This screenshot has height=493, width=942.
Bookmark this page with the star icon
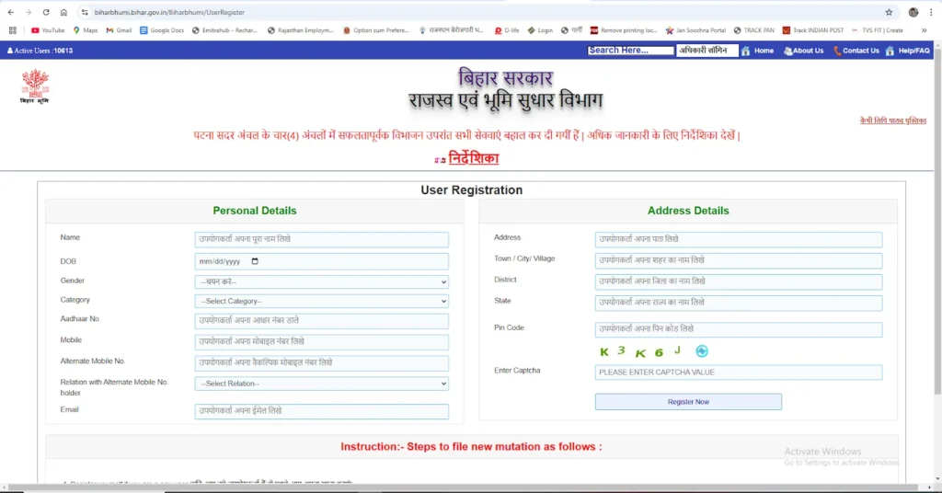889,12
